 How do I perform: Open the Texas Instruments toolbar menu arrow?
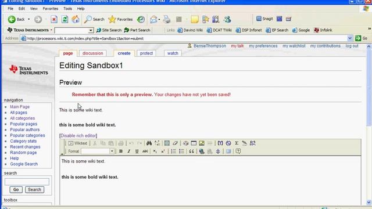(51, 30)
